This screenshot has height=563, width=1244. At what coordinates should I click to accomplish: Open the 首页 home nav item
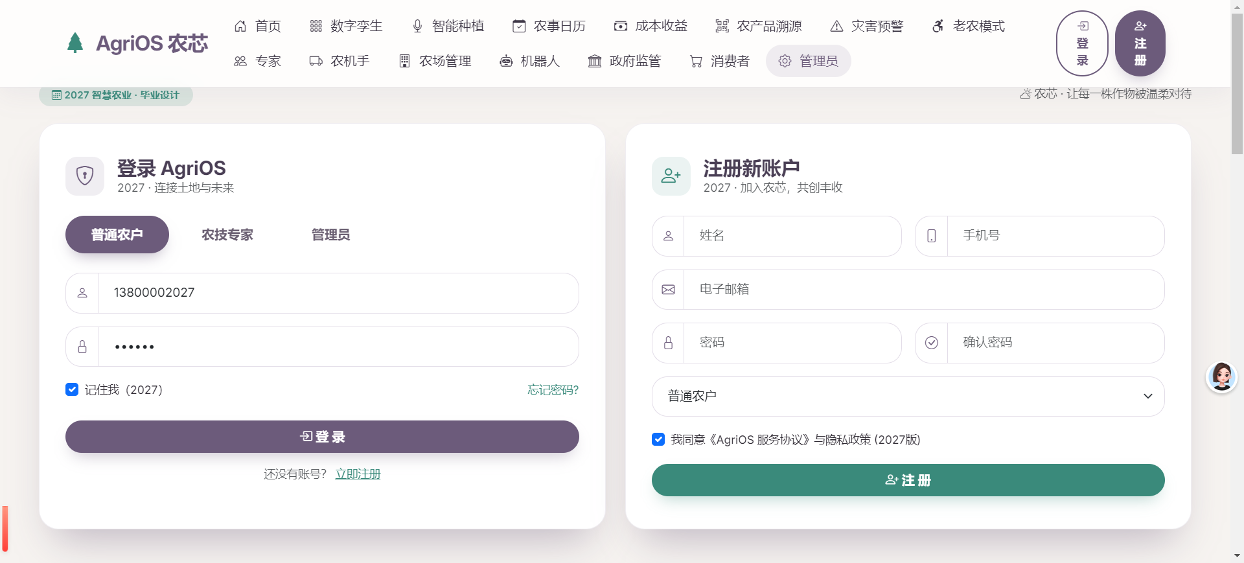click(257, 26)
